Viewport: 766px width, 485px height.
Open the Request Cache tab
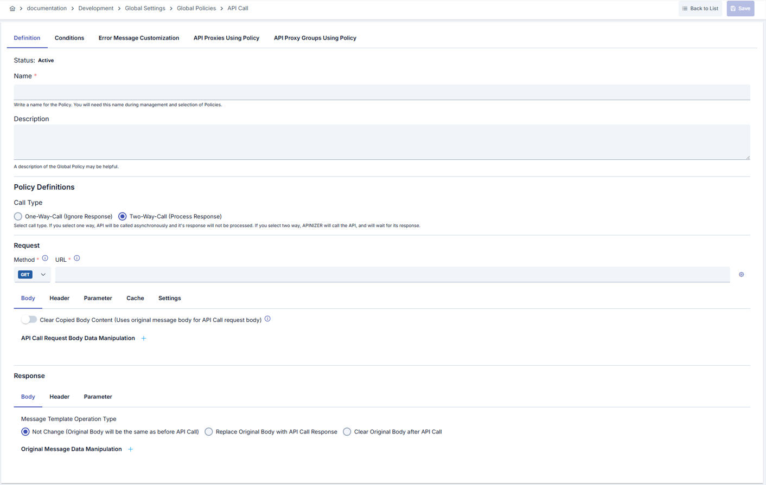tap(135, 298)
